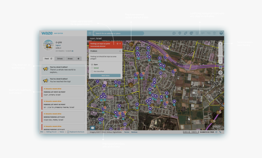Open the Status link in footer
Image resolution: width=262 pixels, height=158 pixels.
coord(62,132)
